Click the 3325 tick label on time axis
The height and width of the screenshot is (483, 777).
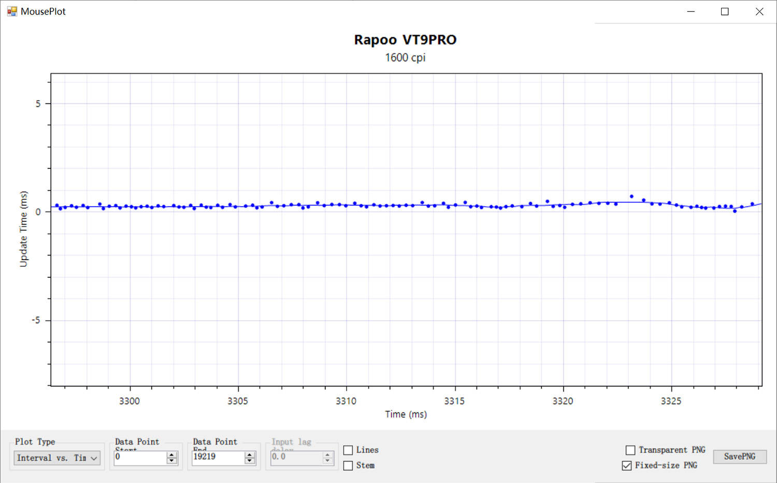point(671,401)
